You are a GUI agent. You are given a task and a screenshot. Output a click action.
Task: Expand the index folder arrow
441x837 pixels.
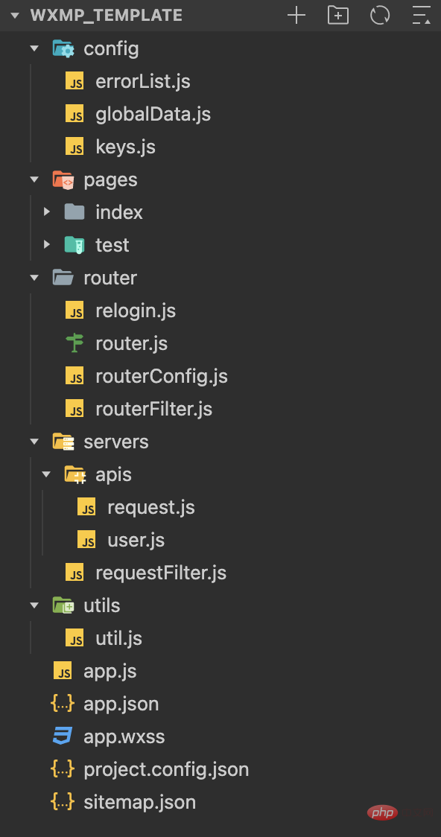[46, 212]
